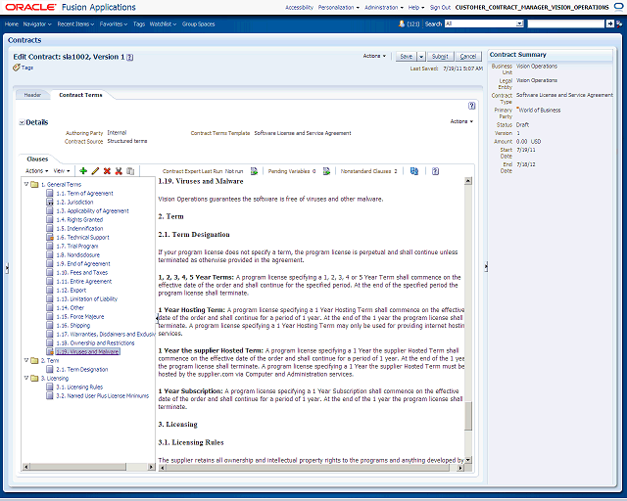Click document icon for 1.19. Viruses and Malware
This screenshot has width=627, height=501.
(x=50, y=351)
